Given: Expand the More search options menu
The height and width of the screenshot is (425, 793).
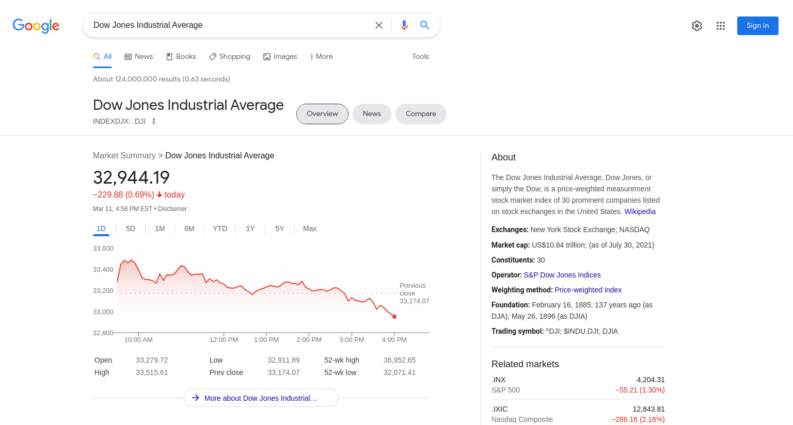Looking at the screenshot, I should 321,57.
